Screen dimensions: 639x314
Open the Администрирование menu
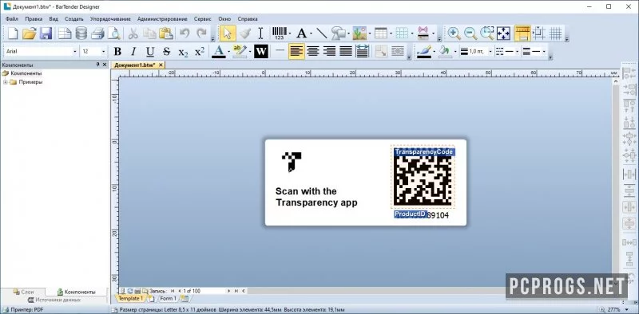162,18
